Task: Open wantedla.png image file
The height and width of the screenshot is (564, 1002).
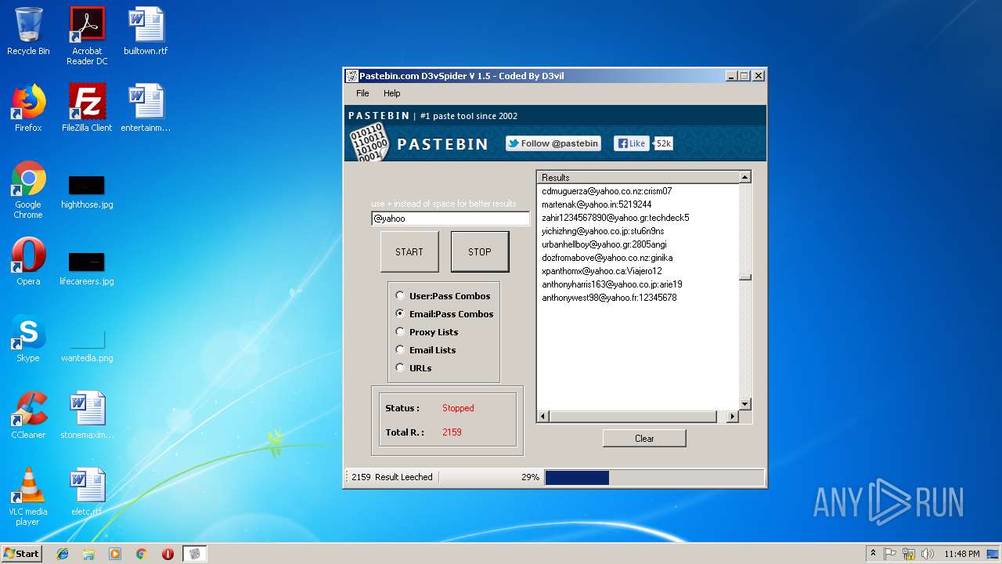Action: 87,343
